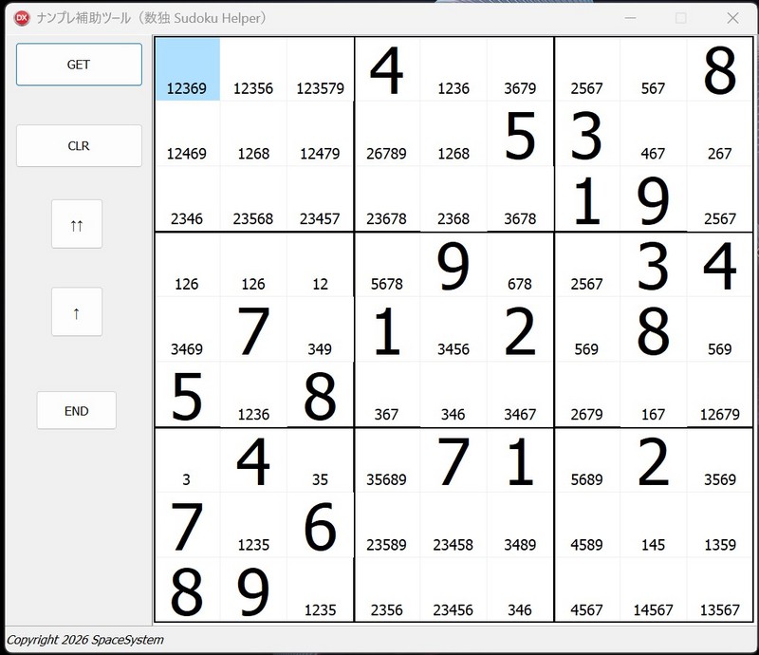Click the cell with candidates 14567

[653, 590]
